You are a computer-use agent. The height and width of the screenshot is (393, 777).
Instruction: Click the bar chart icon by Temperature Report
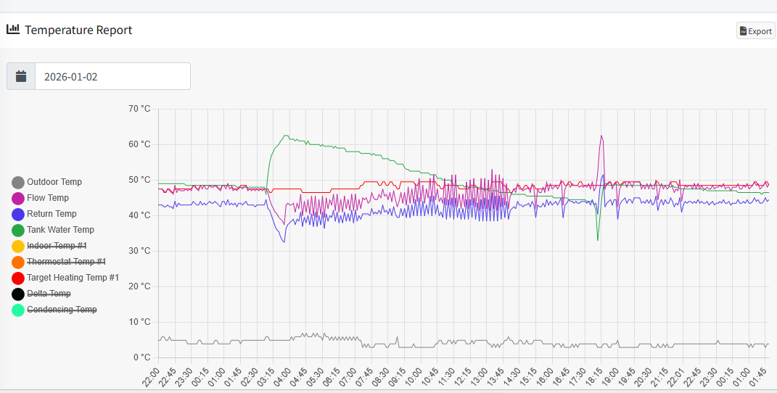(x=13, y=30)
